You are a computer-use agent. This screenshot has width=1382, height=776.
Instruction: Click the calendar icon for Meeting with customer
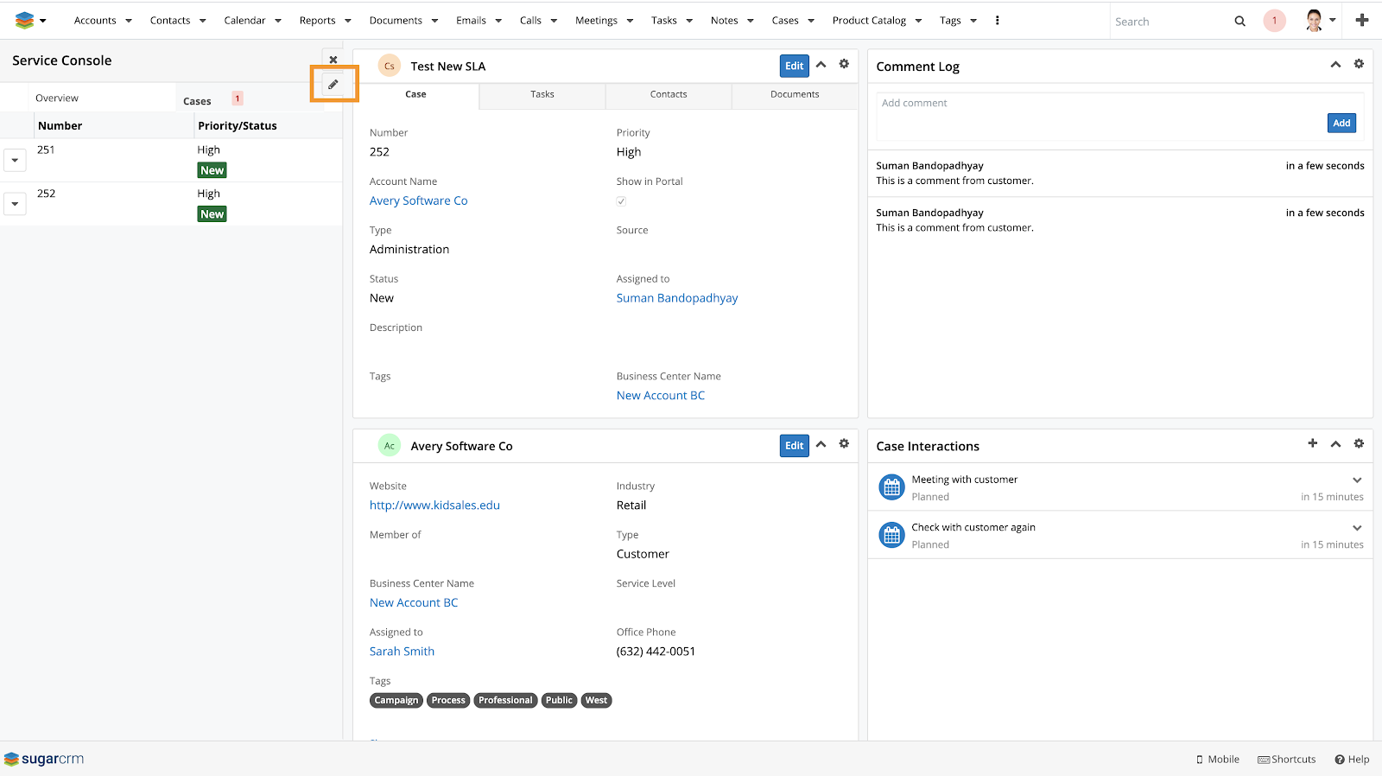click(891, 487)
